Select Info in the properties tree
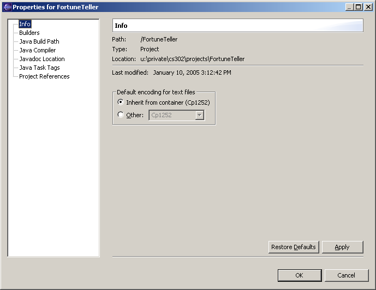 [x=25, y=24]
